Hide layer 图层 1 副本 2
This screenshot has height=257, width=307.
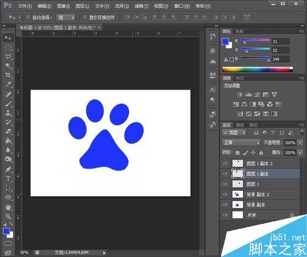point(225,163)
